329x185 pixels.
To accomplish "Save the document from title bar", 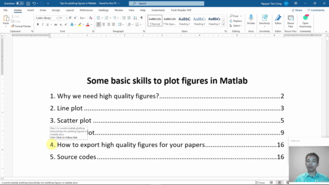I will pos(28,4).
